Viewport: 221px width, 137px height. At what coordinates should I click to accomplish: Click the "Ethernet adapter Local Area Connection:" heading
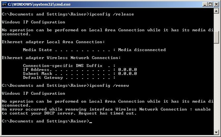point(53,42)
